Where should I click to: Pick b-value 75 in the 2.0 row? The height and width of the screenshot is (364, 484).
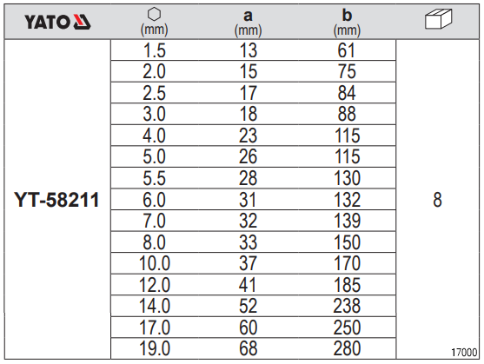347,72
